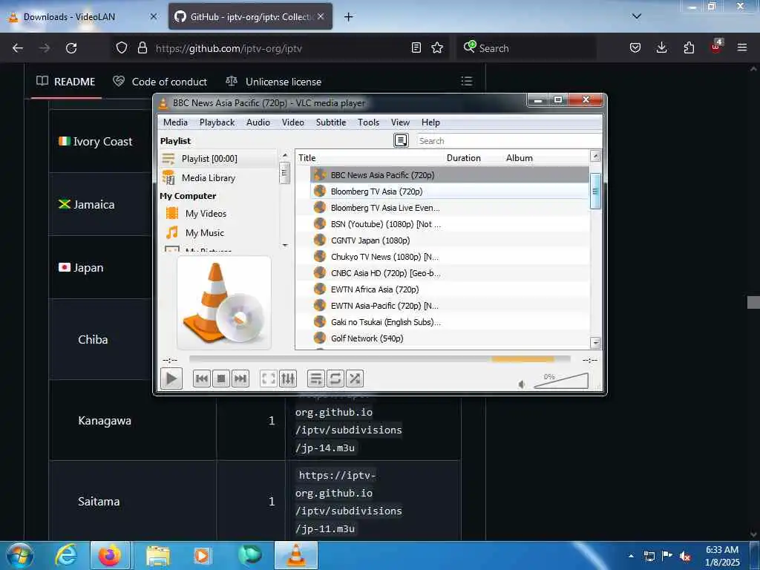Select Media Library in VLC sidebar
This screenshot has height=570, width=760.
click(219, 178)
